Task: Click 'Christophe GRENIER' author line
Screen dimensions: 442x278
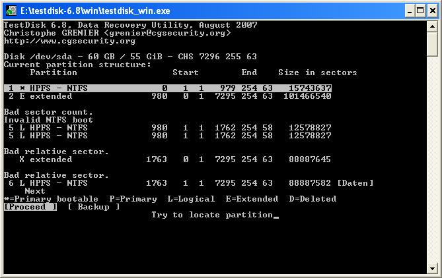Action: click(x=117, y=33)
